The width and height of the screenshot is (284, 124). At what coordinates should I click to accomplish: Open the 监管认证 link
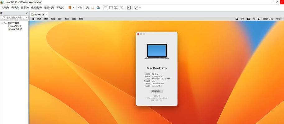(157, 96)
